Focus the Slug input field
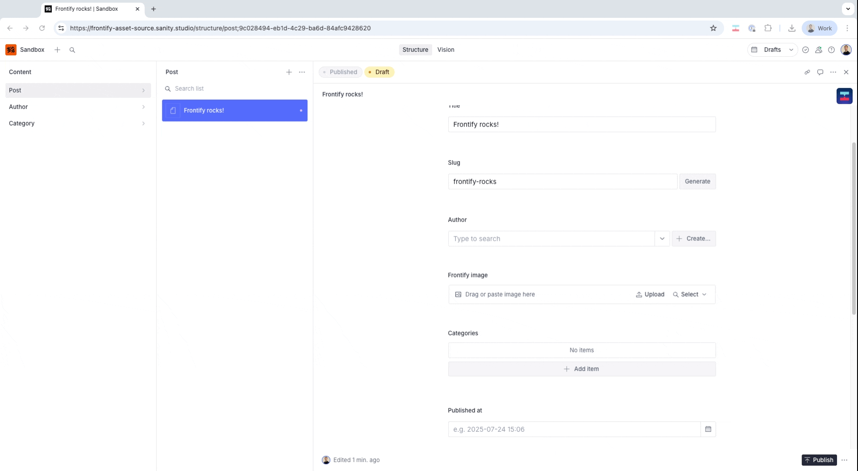Image resolution: width=858 pixels, height=471 pixels. click(563, 181)
